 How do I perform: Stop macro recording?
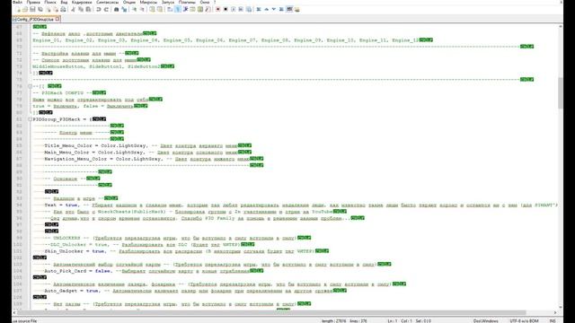pyautogui.click(x=226, y=9)
